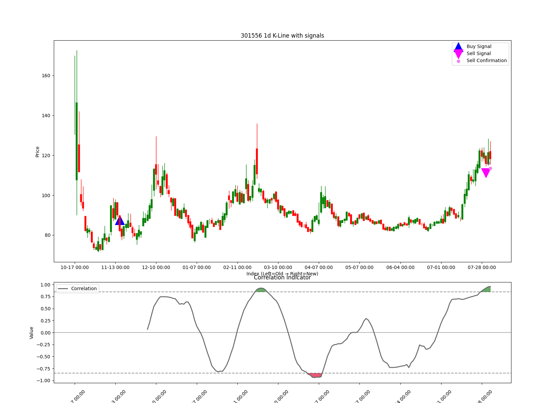
Task: Click the blue Buy Signal triangle on chart
Action: click(120, 221)
